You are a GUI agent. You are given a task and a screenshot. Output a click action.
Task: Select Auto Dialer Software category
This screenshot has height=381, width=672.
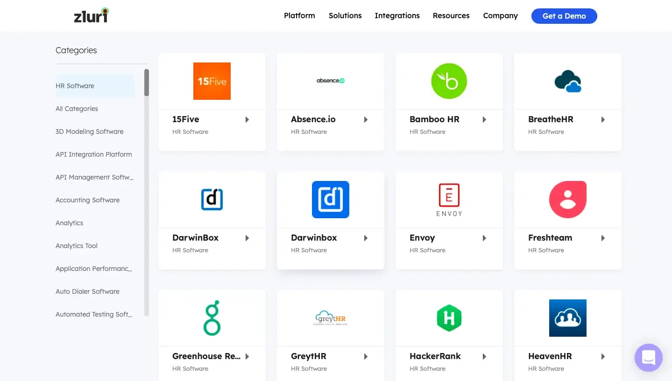coord(88,291)
